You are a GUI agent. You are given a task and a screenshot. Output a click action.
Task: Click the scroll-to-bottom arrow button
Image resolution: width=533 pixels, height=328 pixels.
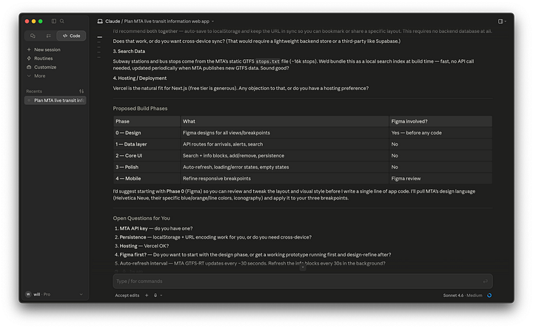303,267
